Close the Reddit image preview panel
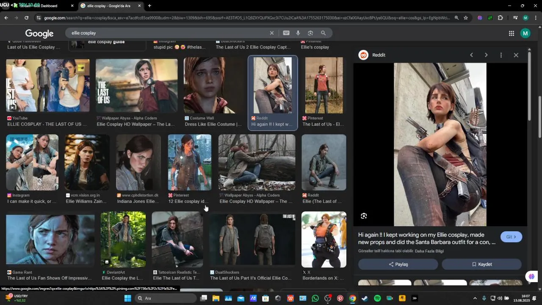 pyautogui.click(x=516, y=55)
